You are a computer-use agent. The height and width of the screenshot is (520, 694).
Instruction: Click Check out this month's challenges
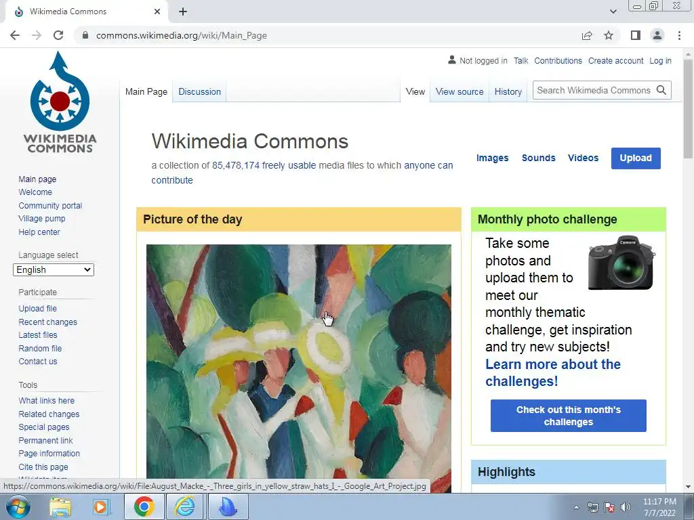[569, 416]
